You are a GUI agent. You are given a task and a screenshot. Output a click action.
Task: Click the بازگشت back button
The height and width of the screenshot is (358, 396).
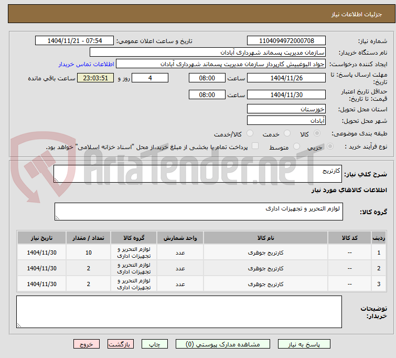tap(121, 344)
